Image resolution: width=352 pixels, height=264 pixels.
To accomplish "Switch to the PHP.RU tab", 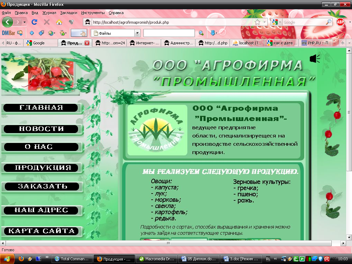I will 316,43.
